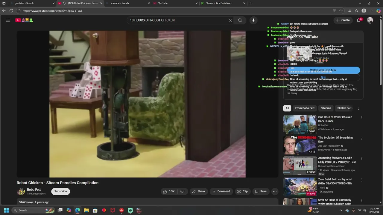Launch Copilot from the Edge toolbar

pos(379,11)
